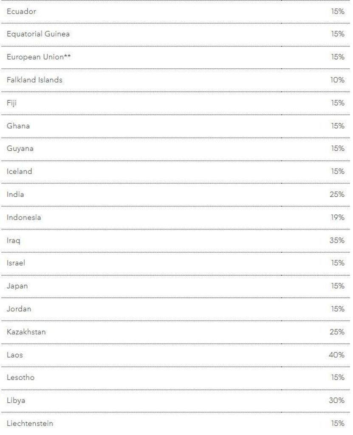Image resolution: width=353 pixels, height=435 pixels.
Task: Select the Iraq row label
Action: click(14, 240)
